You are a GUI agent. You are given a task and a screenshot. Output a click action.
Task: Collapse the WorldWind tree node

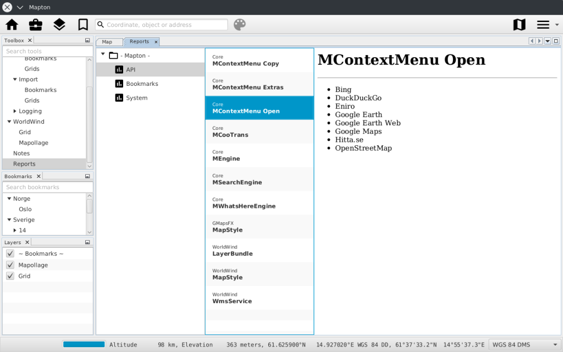coord(9,122)
